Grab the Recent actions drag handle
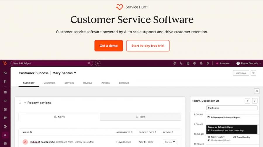Image resolution: width=263 pixels, height=147 pixels. pos(20,102)
